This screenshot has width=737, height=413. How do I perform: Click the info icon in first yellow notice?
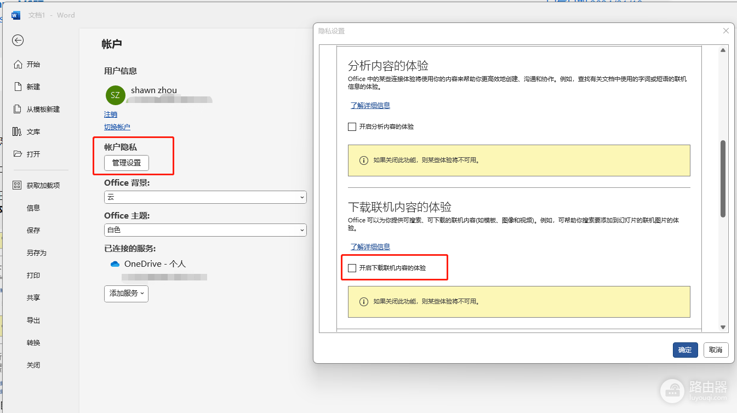[x=363, y=160]
